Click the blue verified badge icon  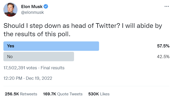coord(46,7)
